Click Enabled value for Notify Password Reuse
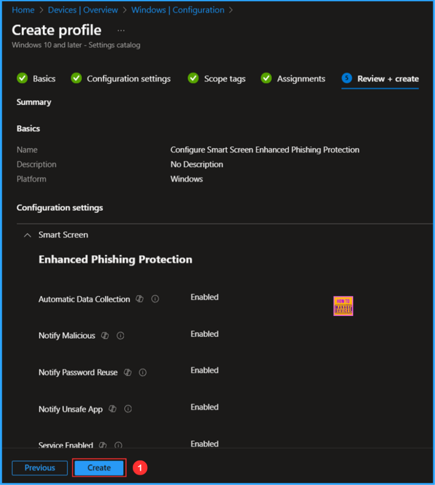 (x=204, y=370)
